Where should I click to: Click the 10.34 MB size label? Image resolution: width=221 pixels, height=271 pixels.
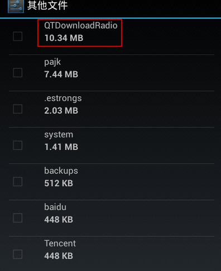point(64,38)
